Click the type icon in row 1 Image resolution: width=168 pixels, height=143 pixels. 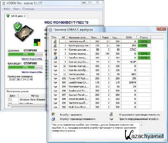coord(55,41)
